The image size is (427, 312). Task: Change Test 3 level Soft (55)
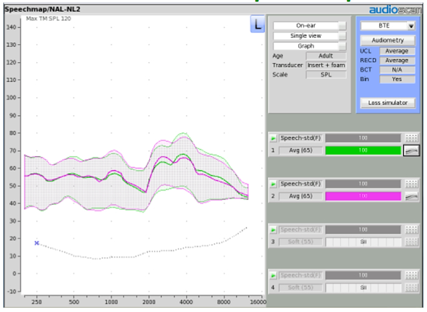(300, 242)
